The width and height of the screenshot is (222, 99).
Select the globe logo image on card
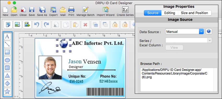[x=64, y=44]
